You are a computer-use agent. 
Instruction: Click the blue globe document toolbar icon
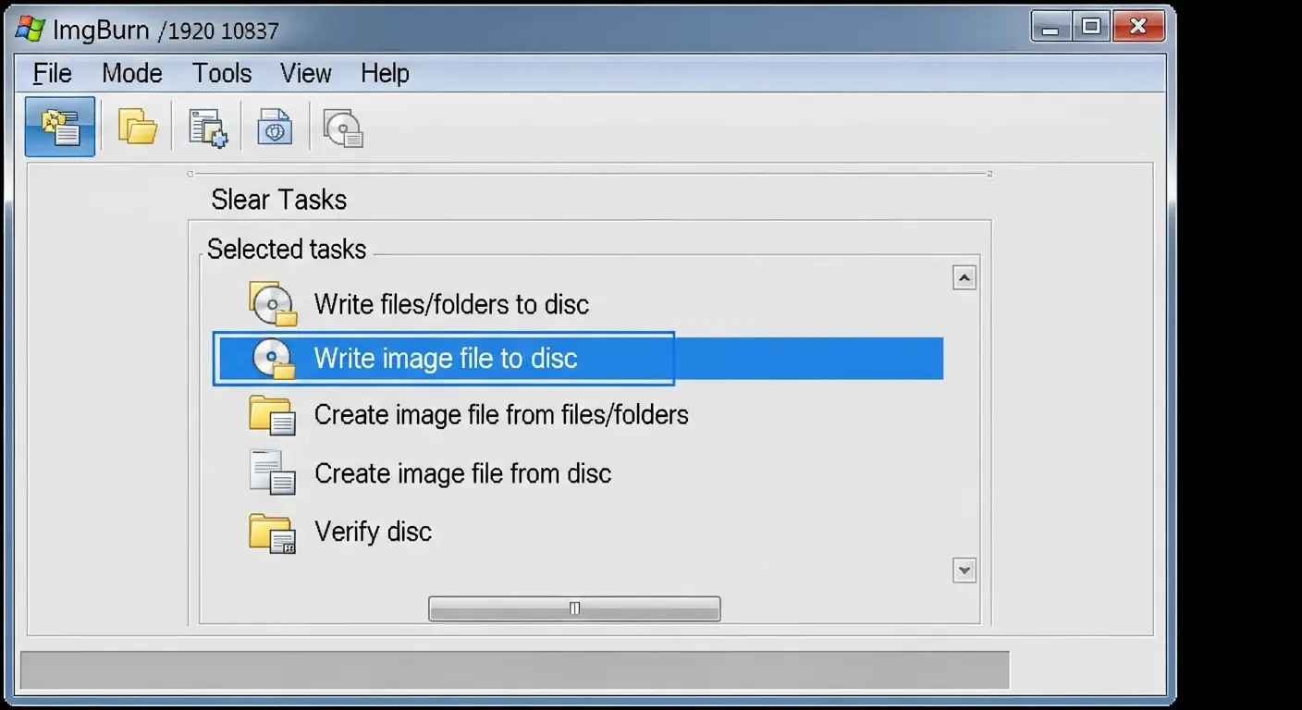[x=275, y=127]
